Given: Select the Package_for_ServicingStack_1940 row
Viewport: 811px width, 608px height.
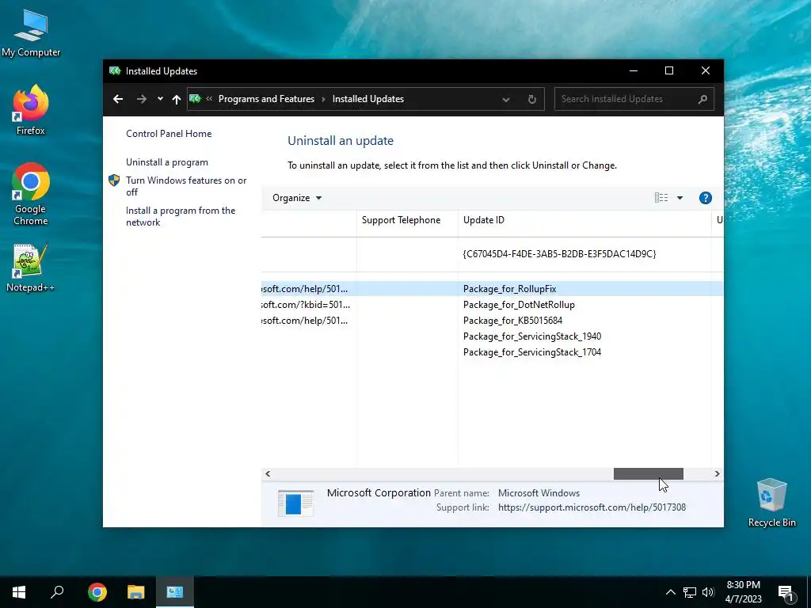Looking at the screenshot, I should pos(492,336).
